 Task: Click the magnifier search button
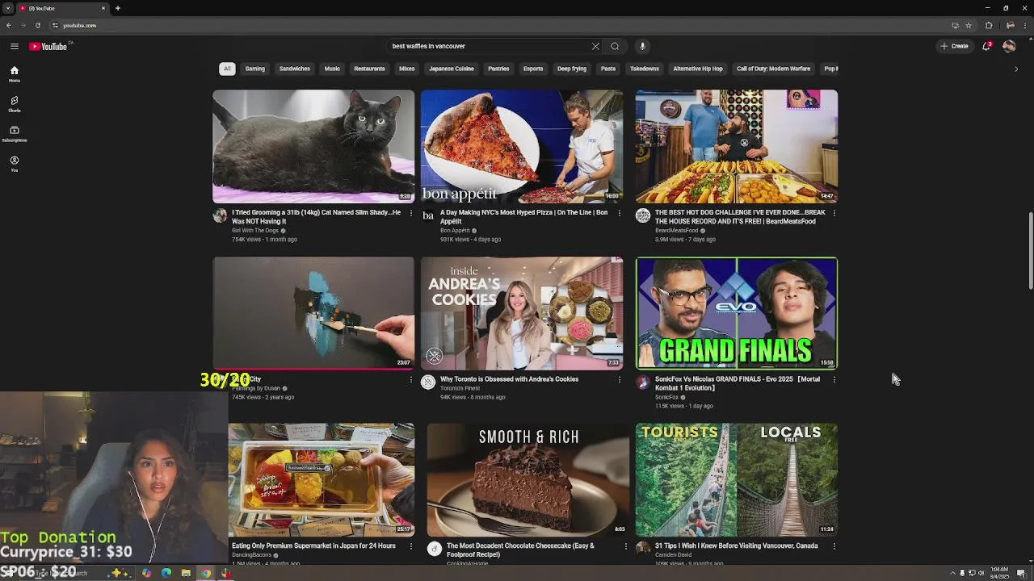pyautogui.click(x=615, y=46)
